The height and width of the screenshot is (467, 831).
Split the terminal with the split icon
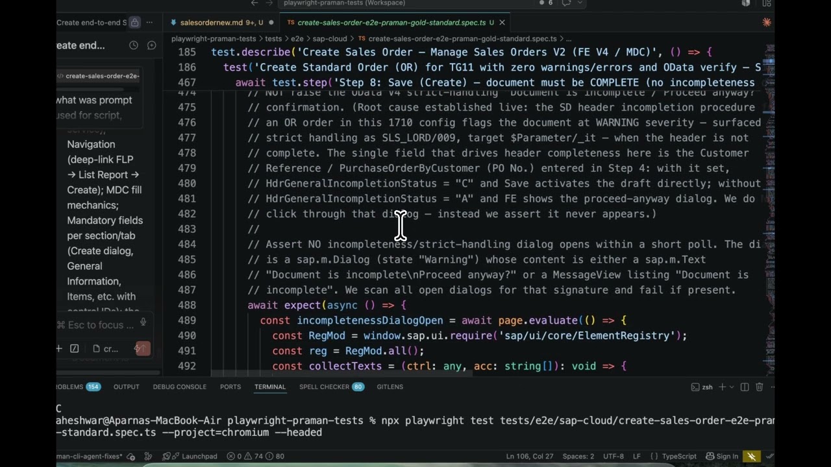click(x=745, y=387)
